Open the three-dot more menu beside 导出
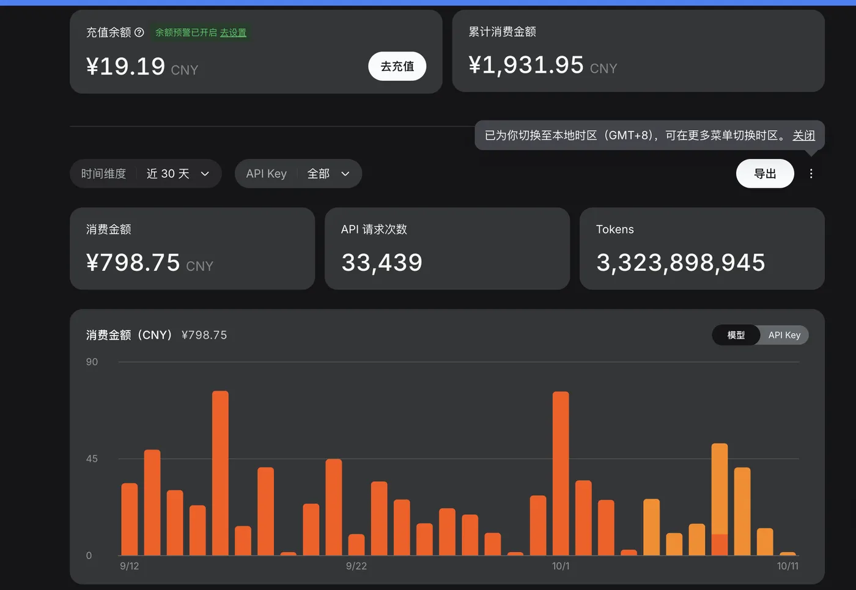This screenshot has width=856, height=590. (x=811, y=174)
